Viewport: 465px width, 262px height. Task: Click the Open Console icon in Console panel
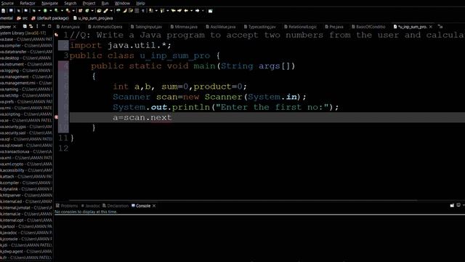452,205
